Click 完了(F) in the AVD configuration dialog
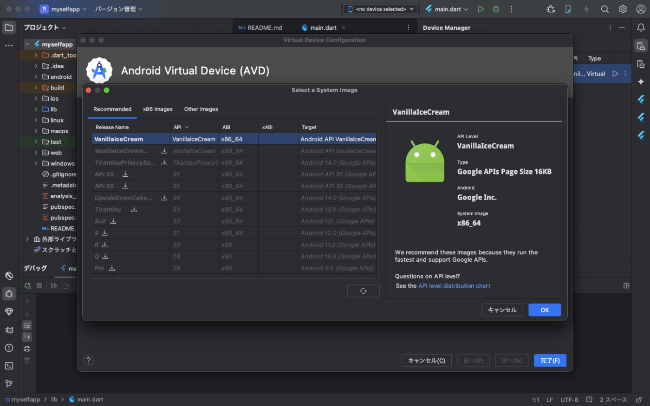This screenshot has height=406, width=650. click(x=550, y=361)
